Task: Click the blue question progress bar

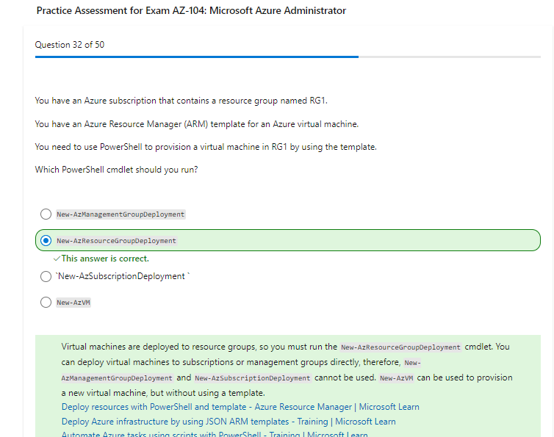Action: (196, 57)
